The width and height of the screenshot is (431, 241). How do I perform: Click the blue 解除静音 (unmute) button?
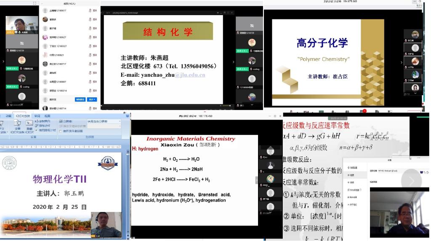pyautogui.click(x=80, y=100)
